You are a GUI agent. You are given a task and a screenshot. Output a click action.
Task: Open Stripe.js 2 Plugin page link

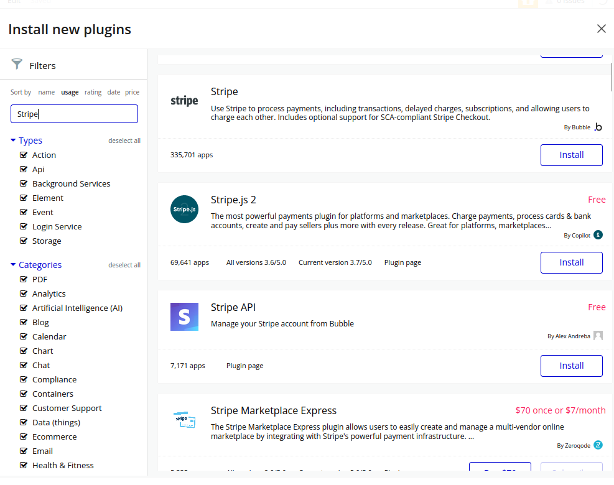402,262
